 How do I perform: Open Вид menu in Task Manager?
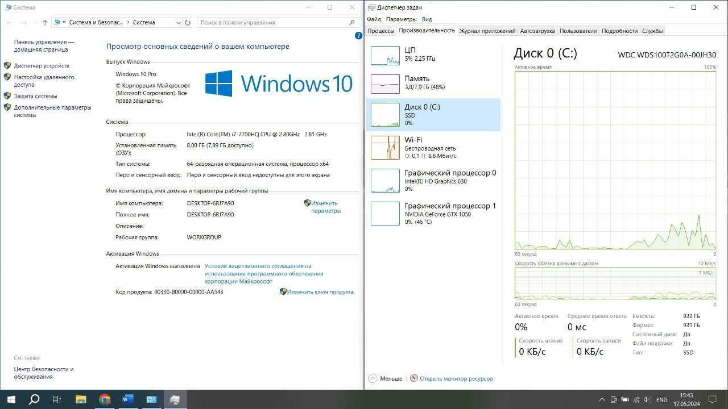pos(427,19)
